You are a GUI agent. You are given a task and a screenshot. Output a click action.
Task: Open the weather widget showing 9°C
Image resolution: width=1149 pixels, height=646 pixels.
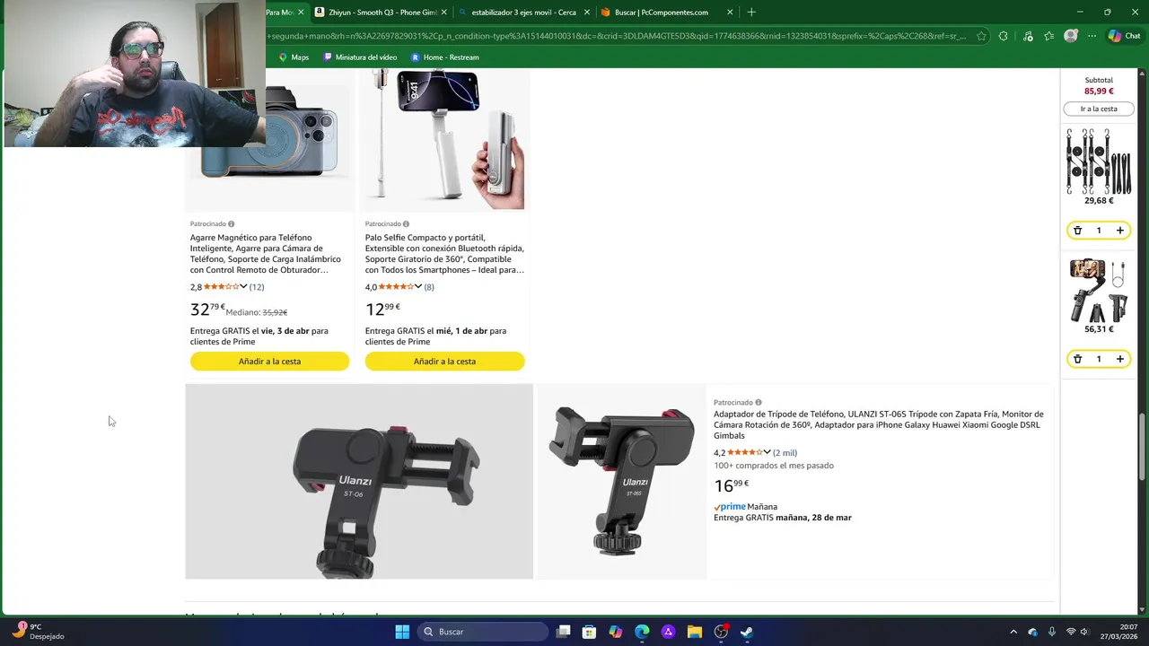coord(38,631)
